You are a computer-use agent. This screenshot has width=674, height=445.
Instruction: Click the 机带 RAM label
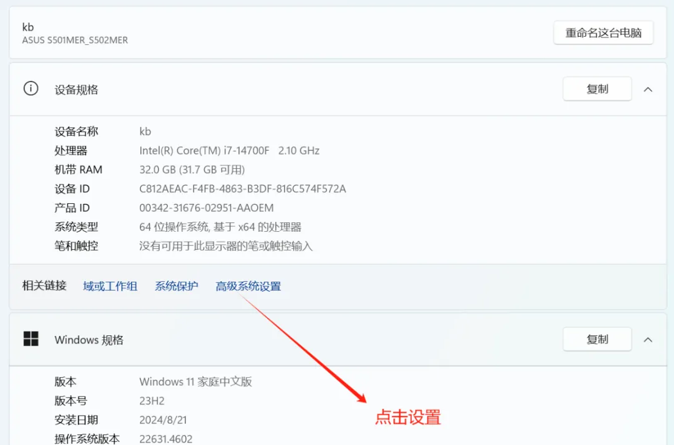[78, 170]
